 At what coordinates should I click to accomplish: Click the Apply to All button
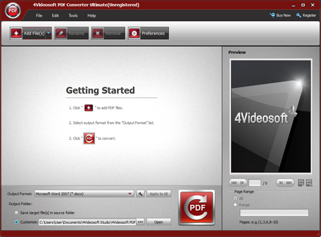pos(159,194)
